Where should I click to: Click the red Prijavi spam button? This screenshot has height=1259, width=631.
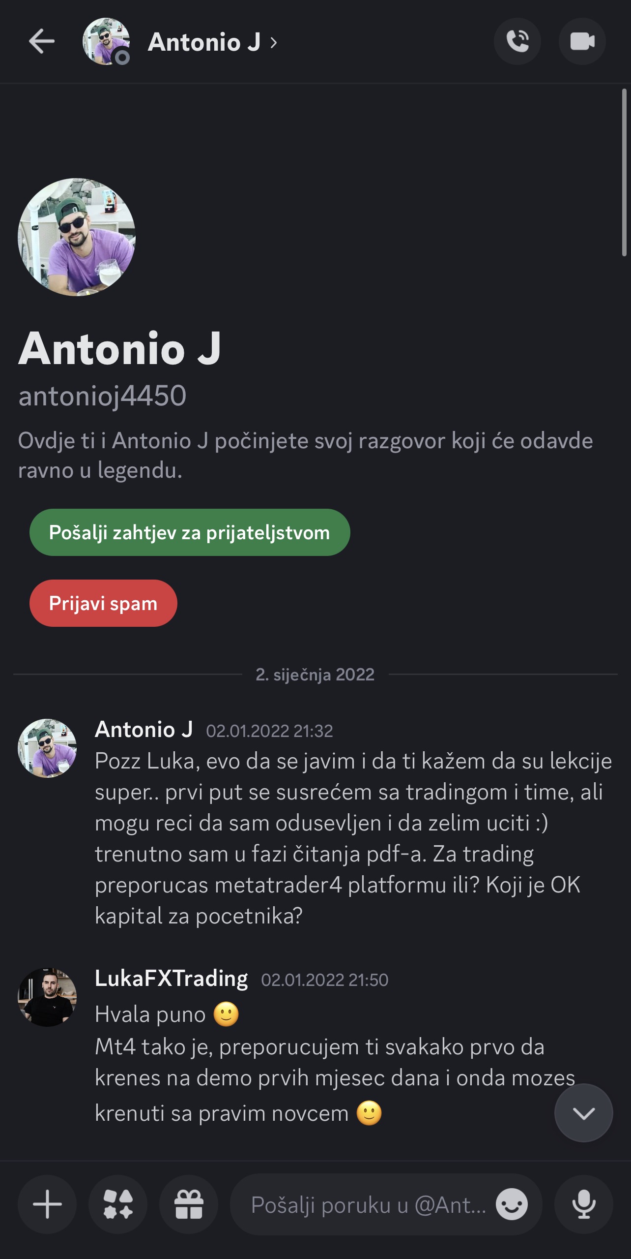(x=103, y=603)
